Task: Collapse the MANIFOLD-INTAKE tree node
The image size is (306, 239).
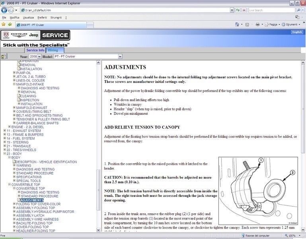Action: [14, 84]
